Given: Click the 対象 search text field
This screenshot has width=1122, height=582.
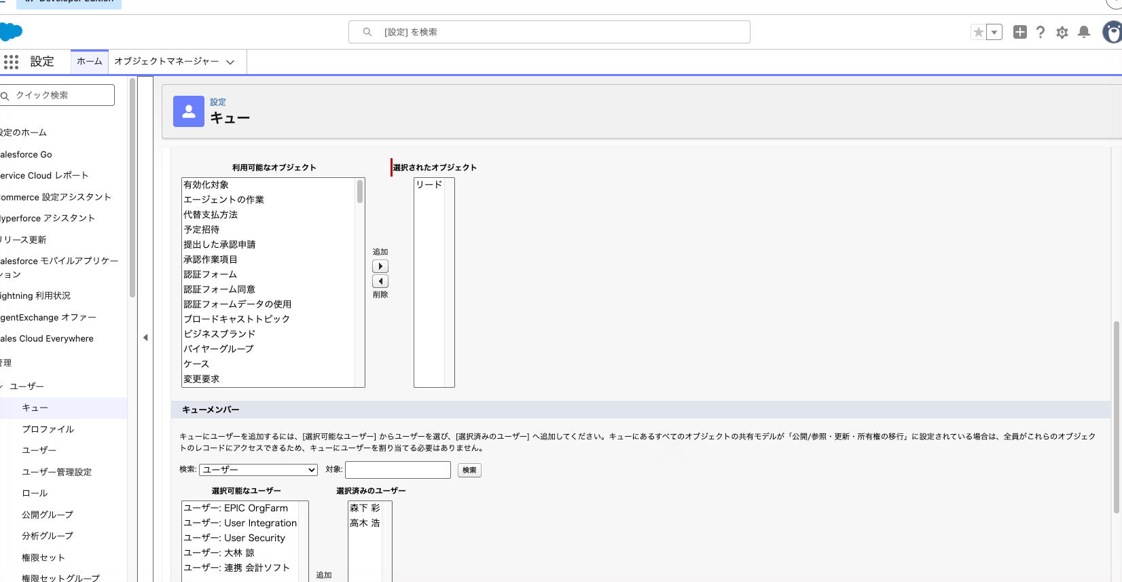Looking at the screenshot, I should [398, 470].
